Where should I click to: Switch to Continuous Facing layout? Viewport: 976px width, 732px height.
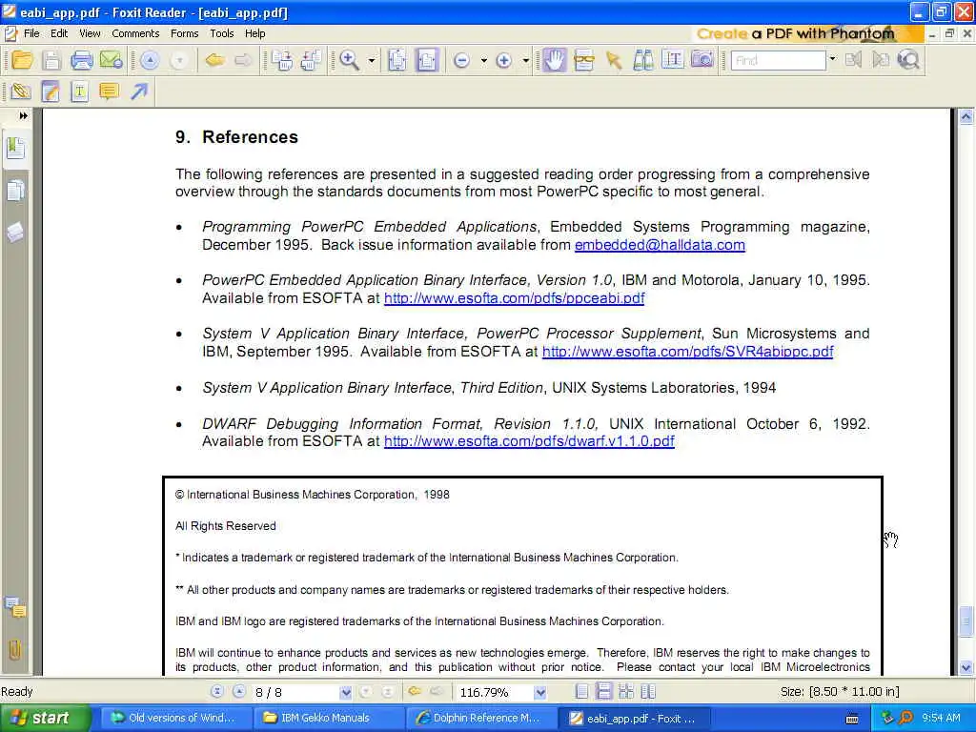click(648, 692)
